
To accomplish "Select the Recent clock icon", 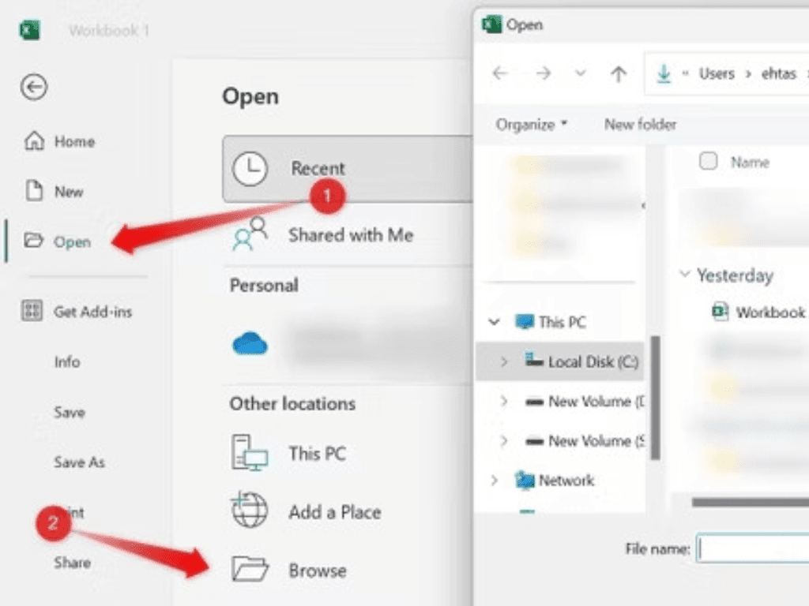I will pos(250,169).
